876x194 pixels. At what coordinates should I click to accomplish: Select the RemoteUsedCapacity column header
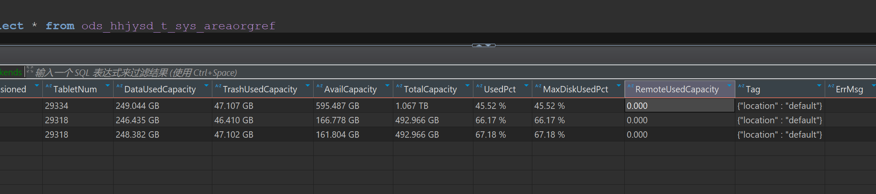[x=676, y=89]
